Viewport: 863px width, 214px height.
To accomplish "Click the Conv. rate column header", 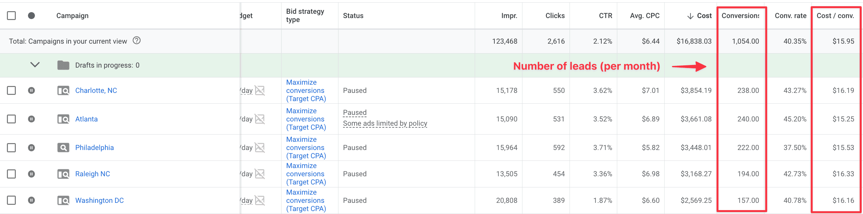I will tap(790, 15).
